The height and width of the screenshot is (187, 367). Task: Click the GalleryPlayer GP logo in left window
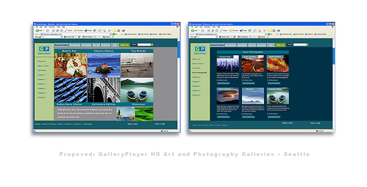coord(44,50)
